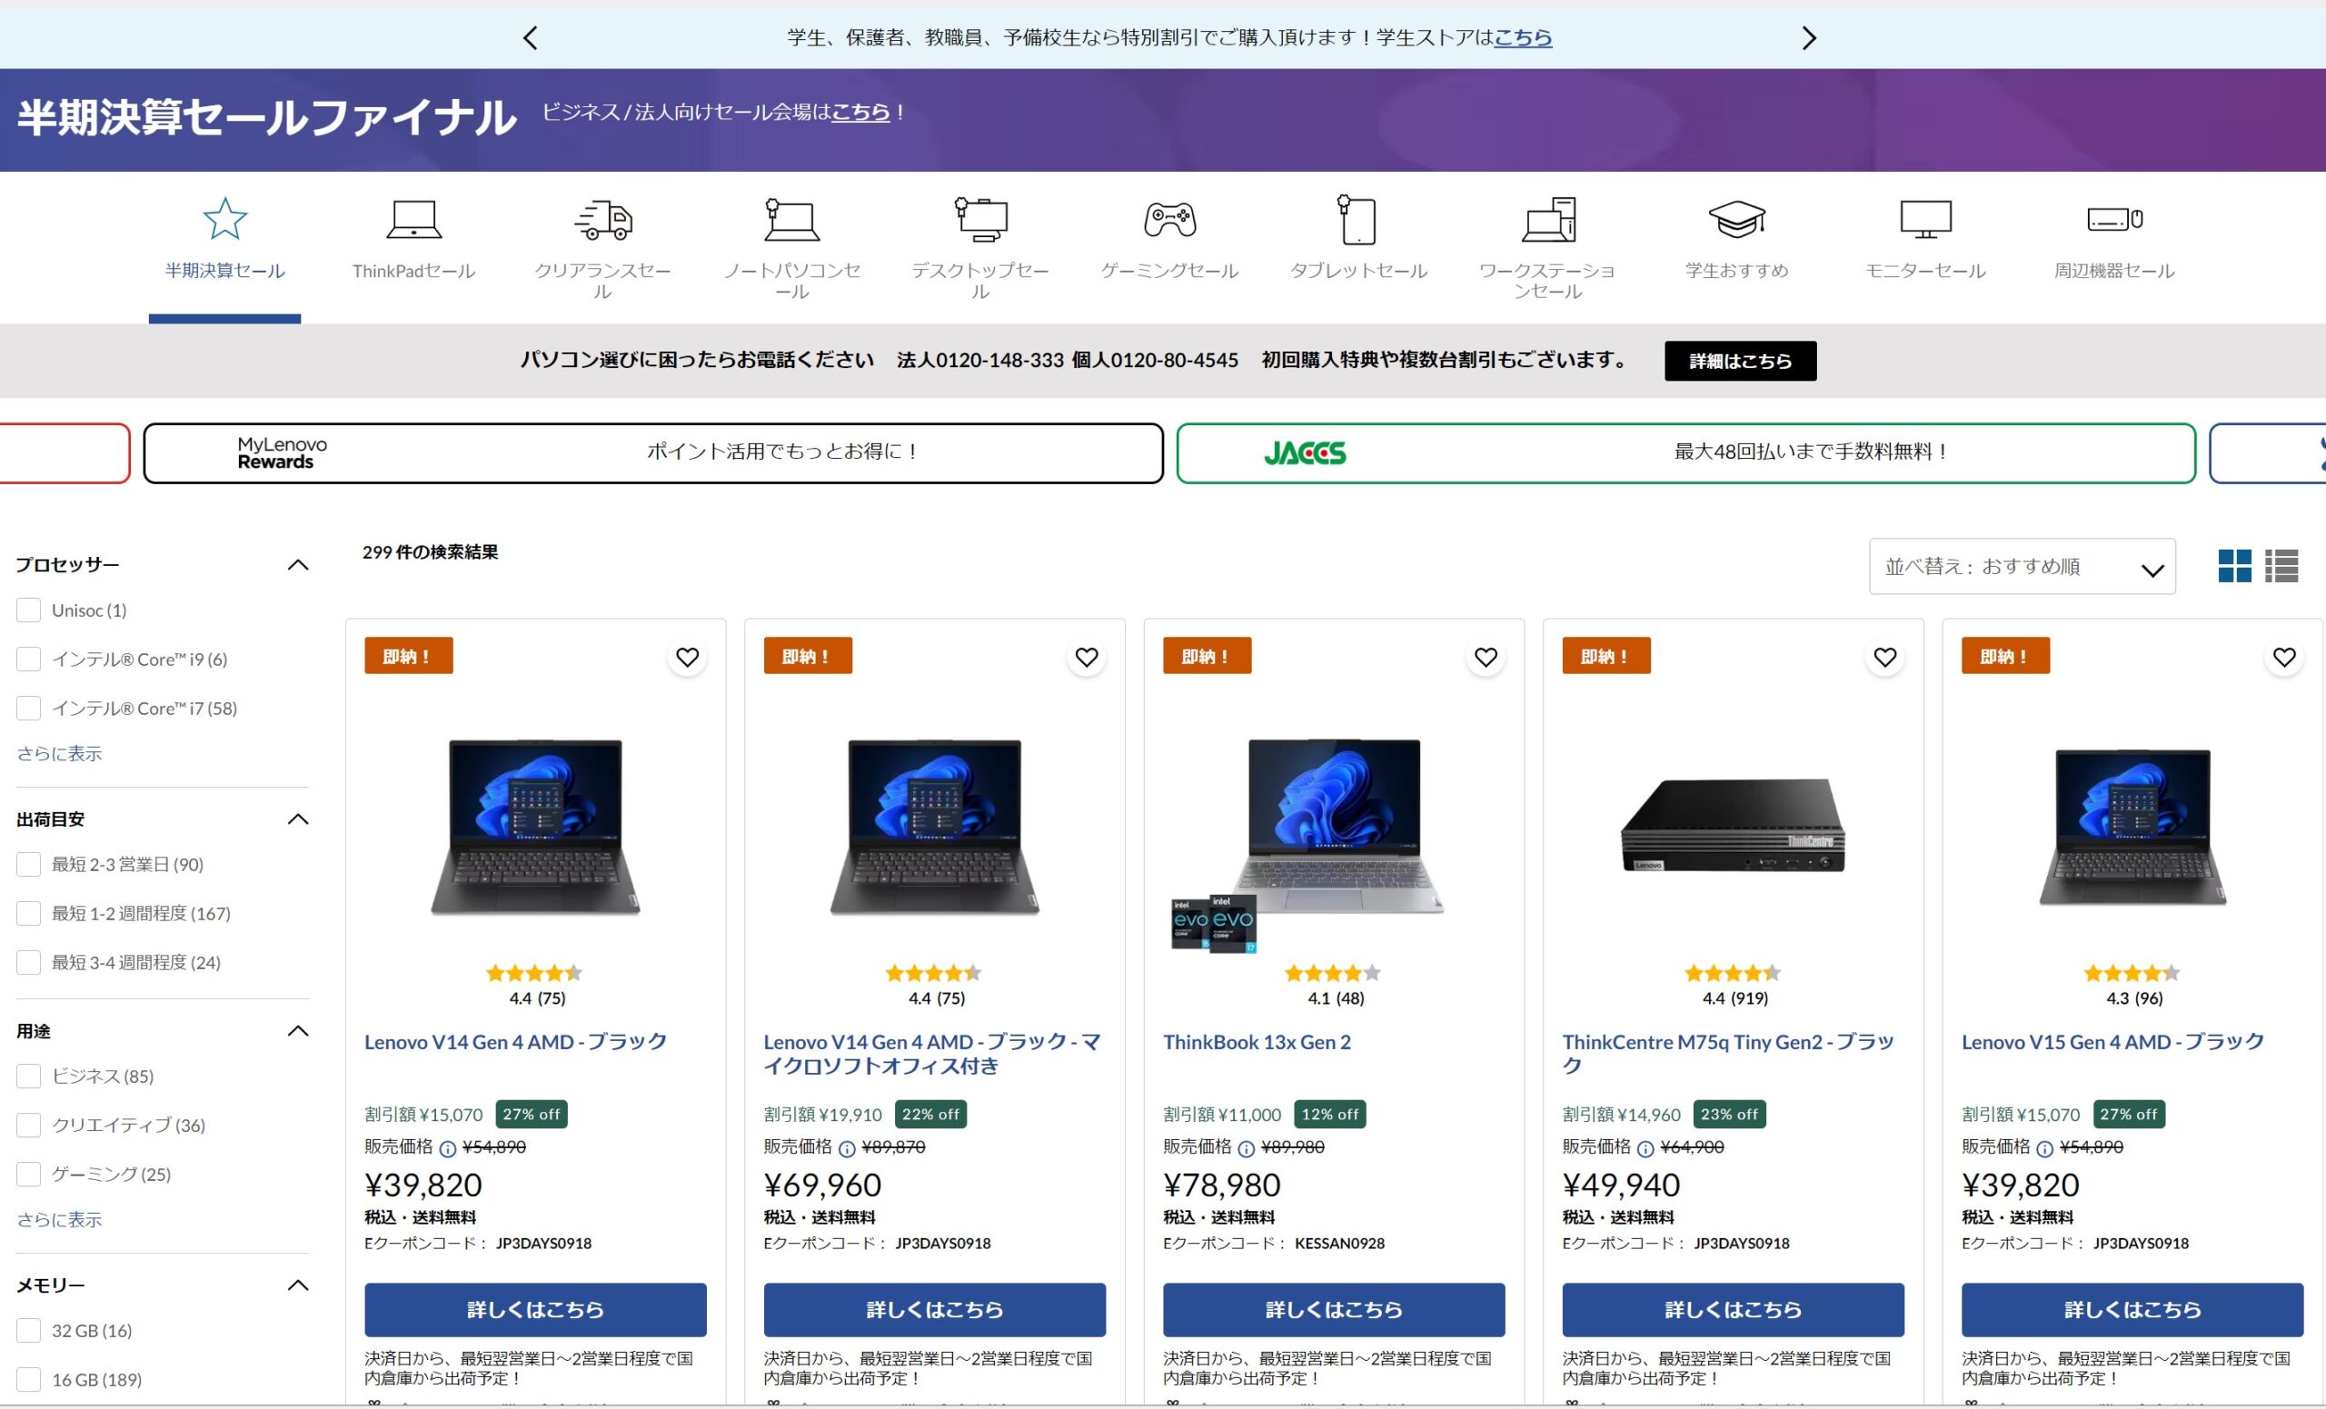The image size is (2326, 1409).
Task: Open the デスクトップセール monitor icon
Action: (x=980, y=219)
